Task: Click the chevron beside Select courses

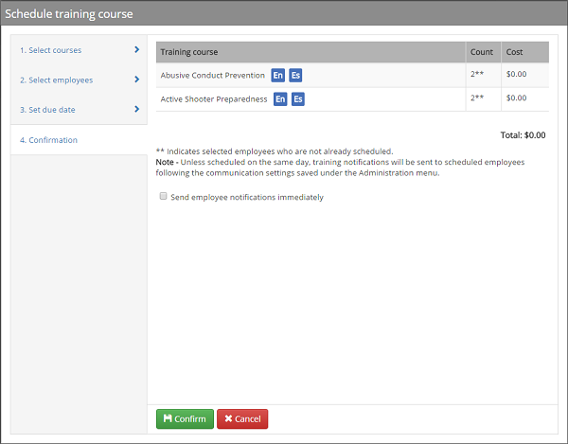Action: pyautogui.click(x=137, y=50)
